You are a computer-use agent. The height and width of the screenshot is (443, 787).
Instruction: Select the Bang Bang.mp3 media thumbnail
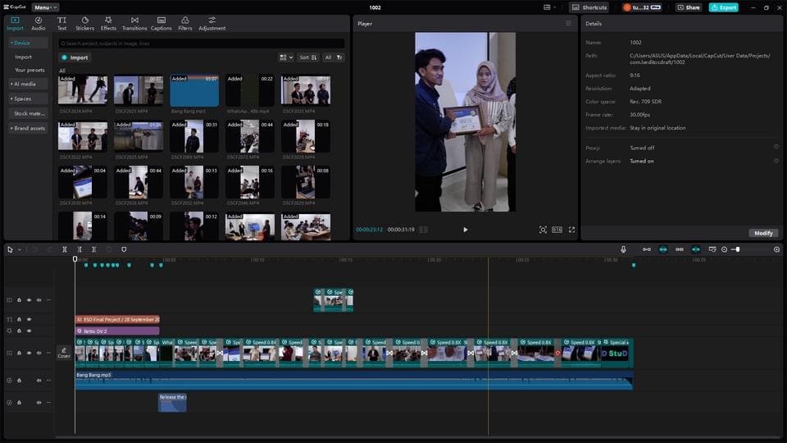coord(194,90)
